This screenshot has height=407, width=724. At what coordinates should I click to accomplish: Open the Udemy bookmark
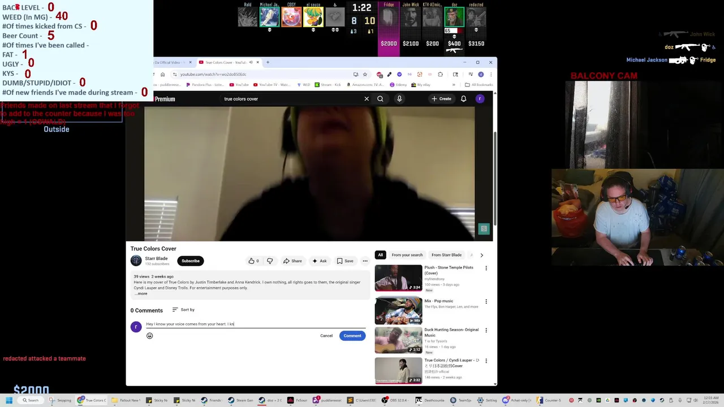pos(398,85)
